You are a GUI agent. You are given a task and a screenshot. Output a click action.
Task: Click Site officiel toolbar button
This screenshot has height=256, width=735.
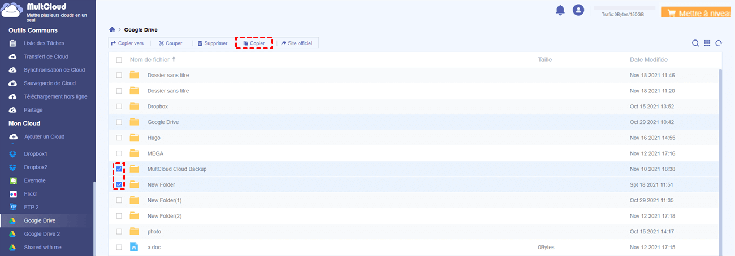click(x=297, y=43)
